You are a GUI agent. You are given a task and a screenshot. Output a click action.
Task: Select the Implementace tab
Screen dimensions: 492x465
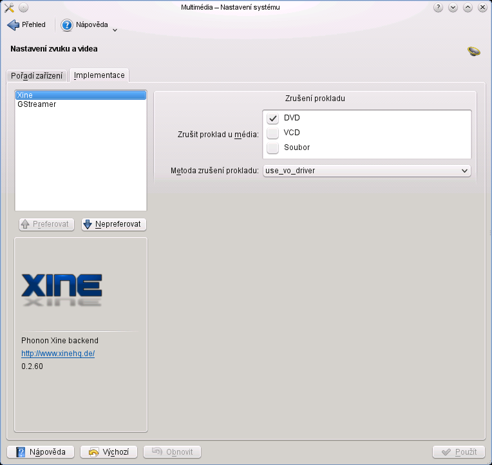99,75
